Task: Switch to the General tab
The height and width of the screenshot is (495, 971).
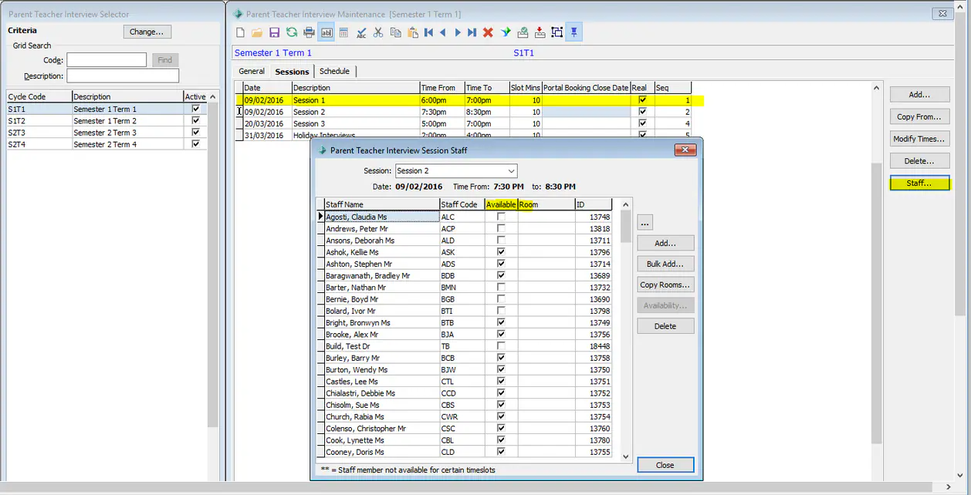Action: (x=252, y=72)
